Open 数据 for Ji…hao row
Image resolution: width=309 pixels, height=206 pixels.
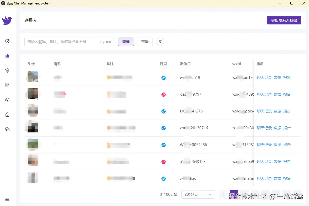point(277,178)
